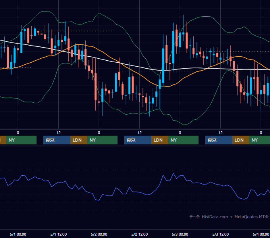Select the '5/4 00:00' time axis label
The width and height of the screenshot is (270, 238).
[261, 234]
